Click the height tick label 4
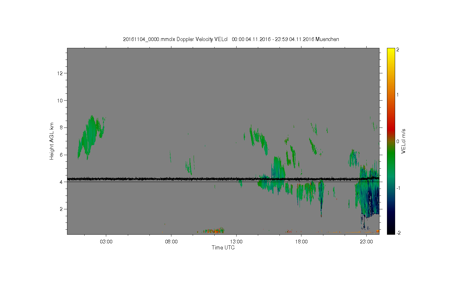The width and height of the screenshot is (470, 282). 62,182
